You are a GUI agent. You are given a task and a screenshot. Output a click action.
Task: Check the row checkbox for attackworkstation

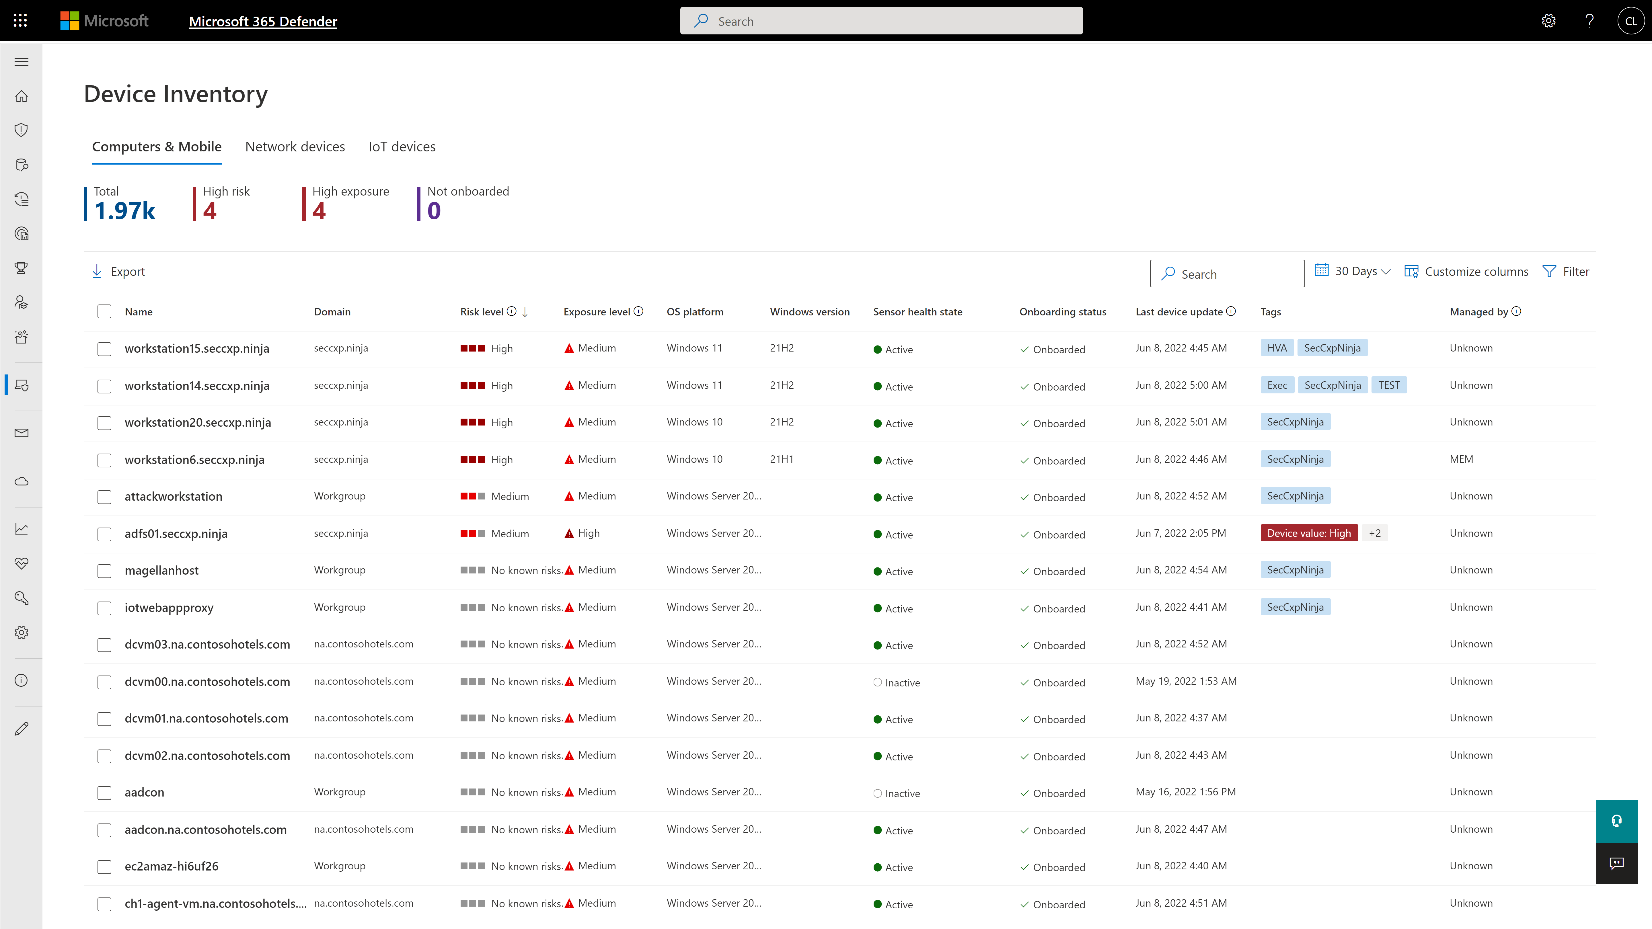tap(104, 497)
